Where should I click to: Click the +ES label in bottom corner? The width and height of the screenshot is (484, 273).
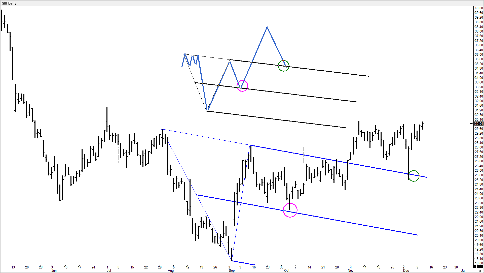481,271
